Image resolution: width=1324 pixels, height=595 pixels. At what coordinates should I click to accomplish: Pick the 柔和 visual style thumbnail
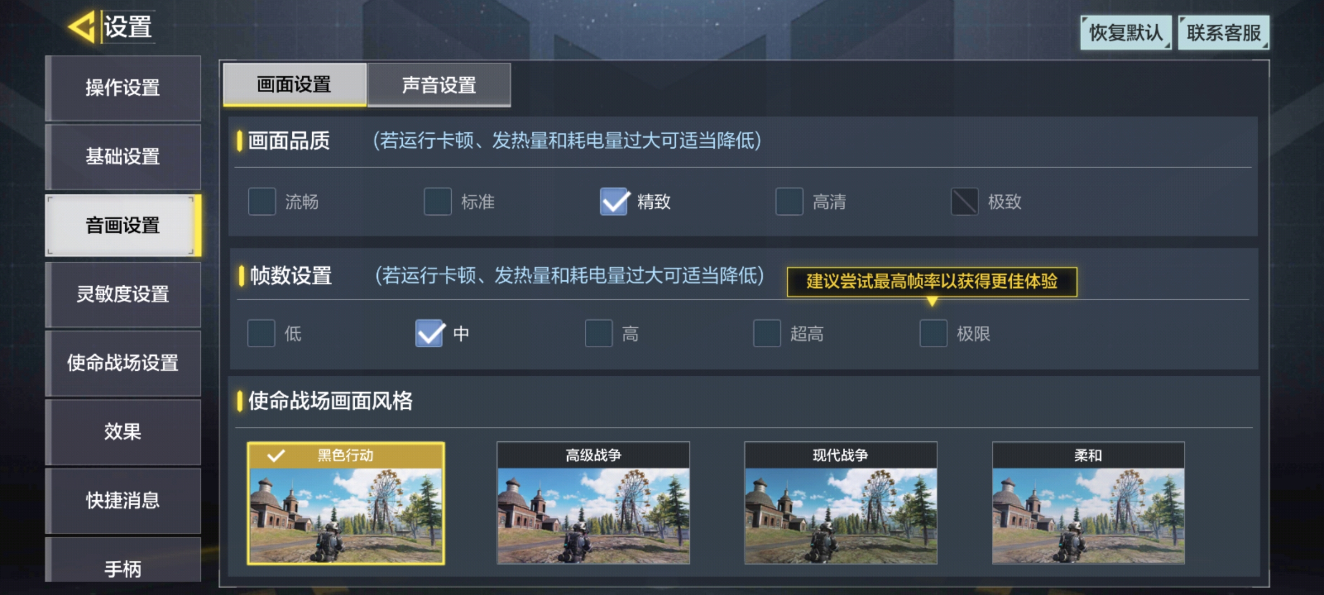point(1088,503)
